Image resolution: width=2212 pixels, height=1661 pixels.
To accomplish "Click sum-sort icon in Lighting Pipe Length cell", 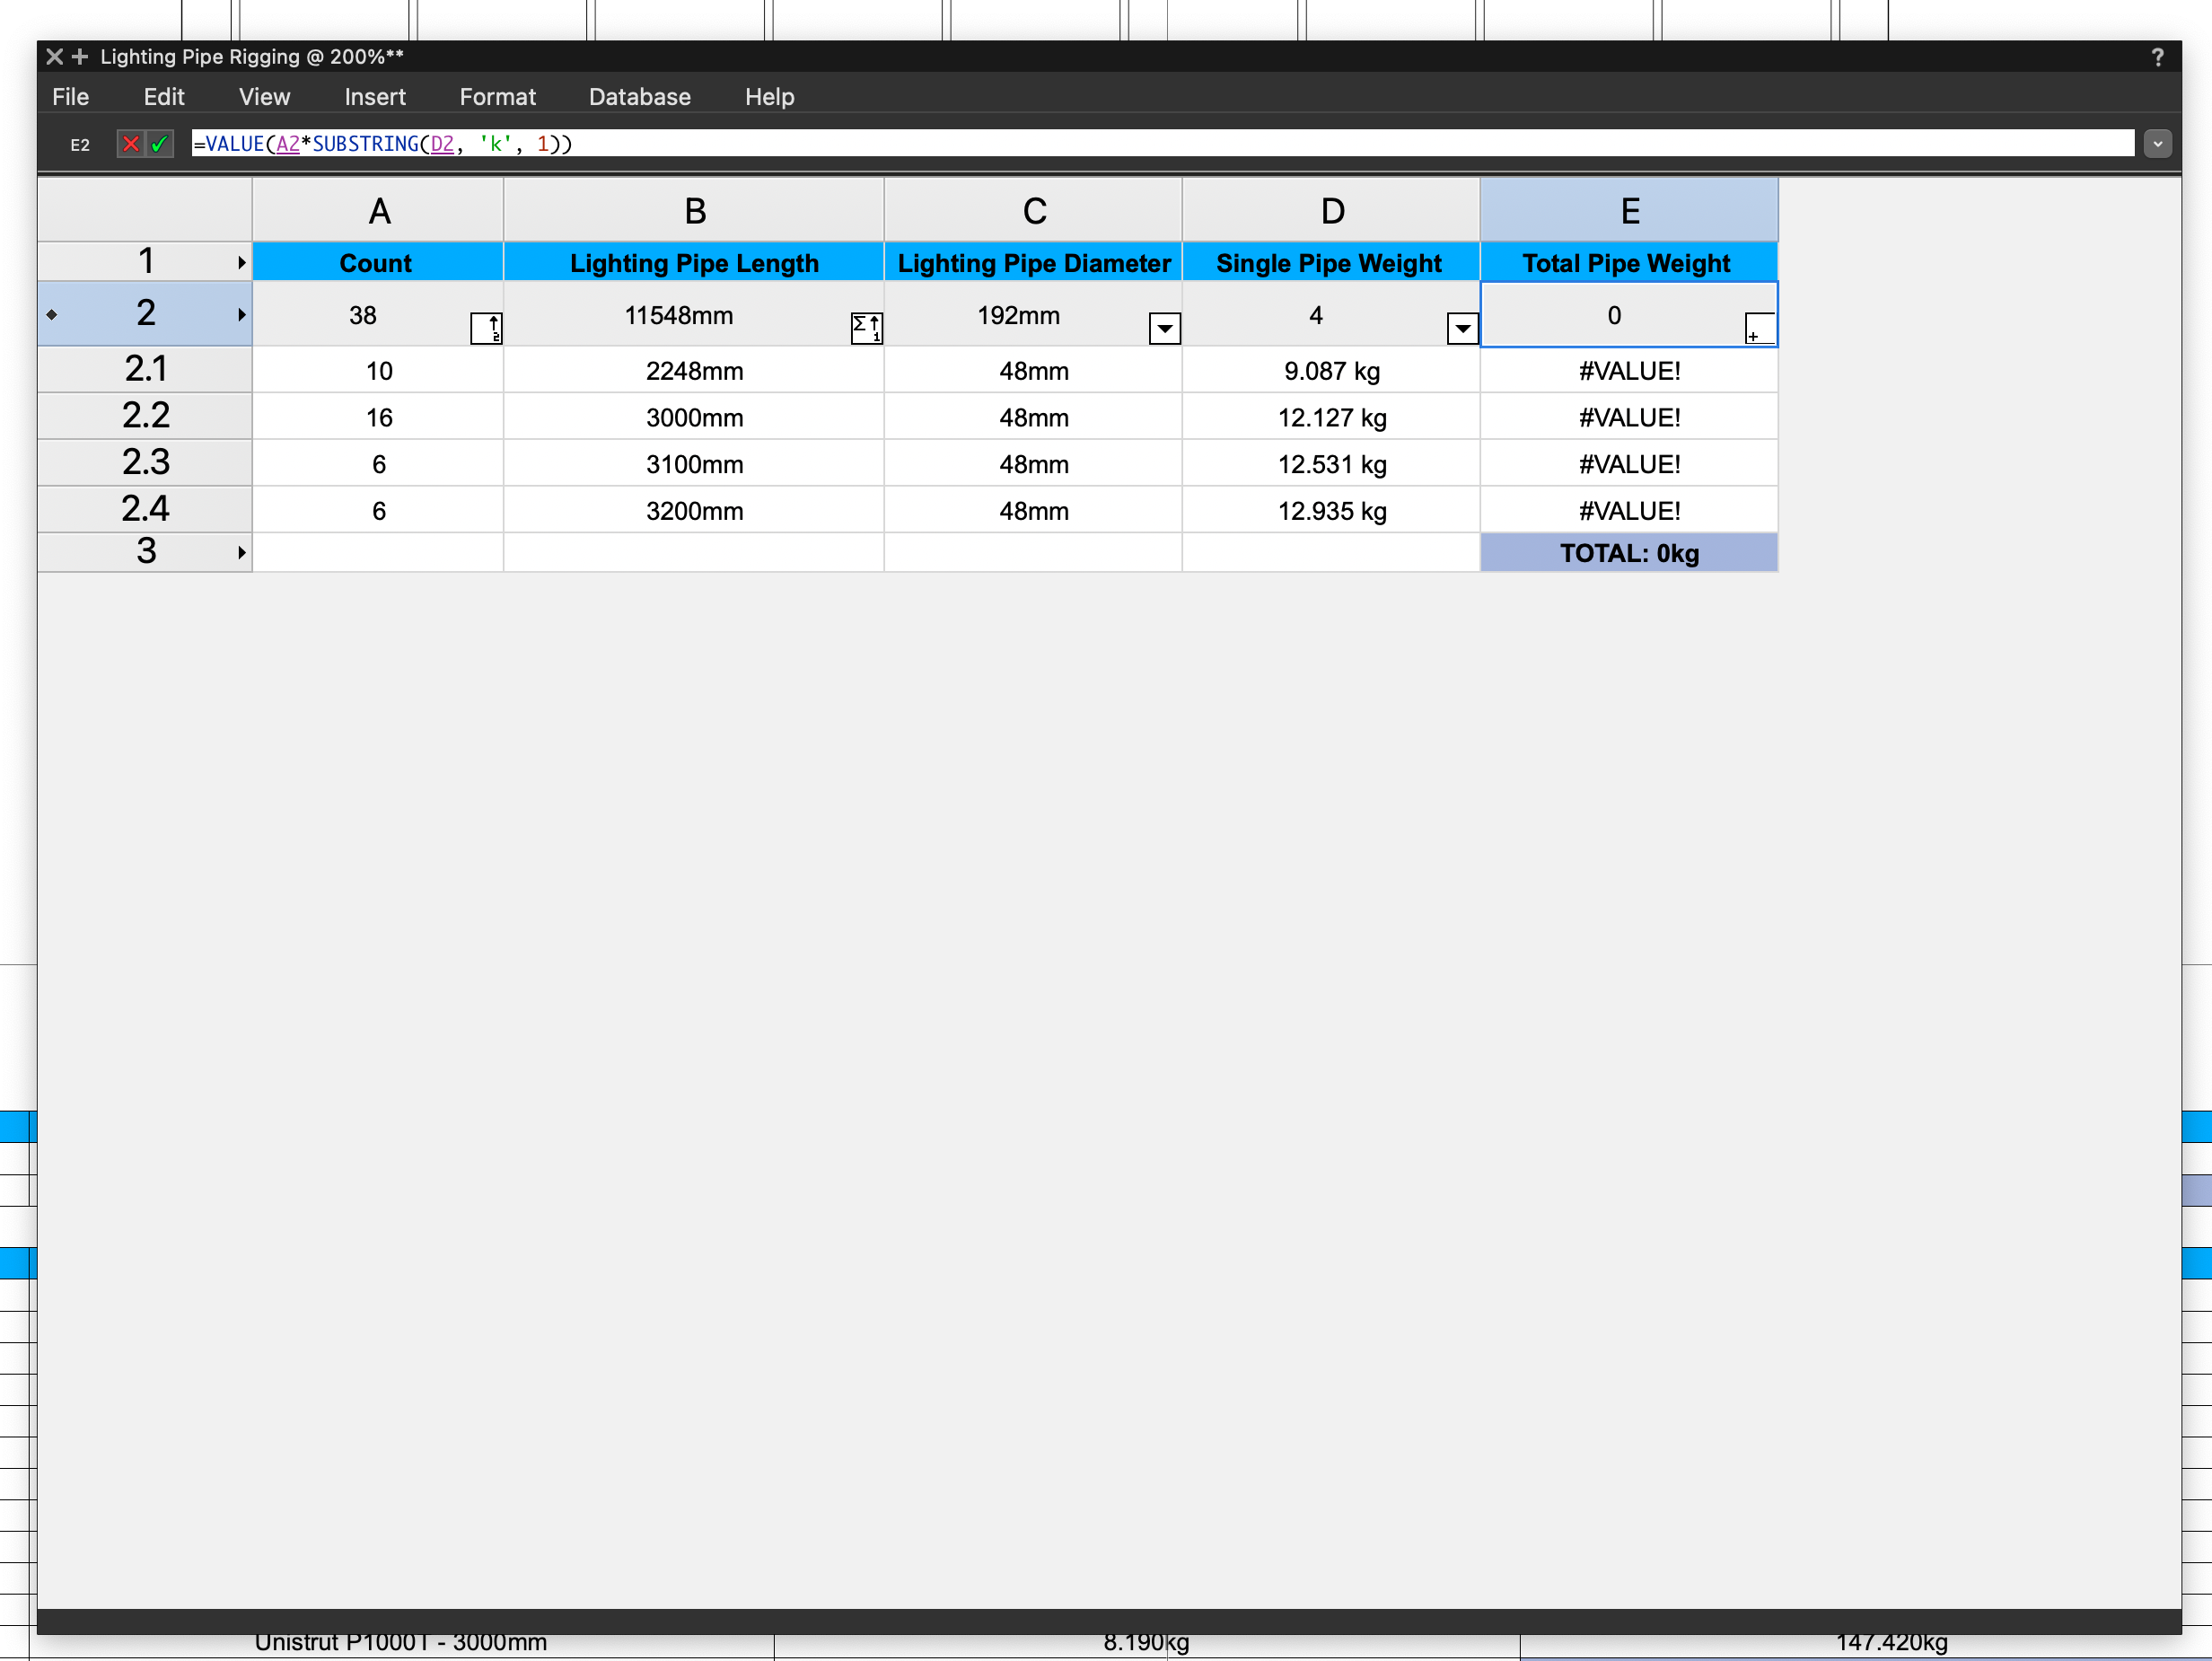I will click(x=866, y=328).
